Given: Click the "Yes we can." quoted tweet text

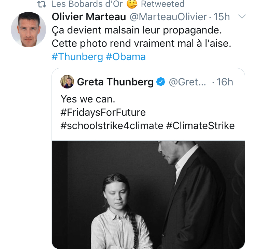Looking at the screenshot, I should click(88, 99).
